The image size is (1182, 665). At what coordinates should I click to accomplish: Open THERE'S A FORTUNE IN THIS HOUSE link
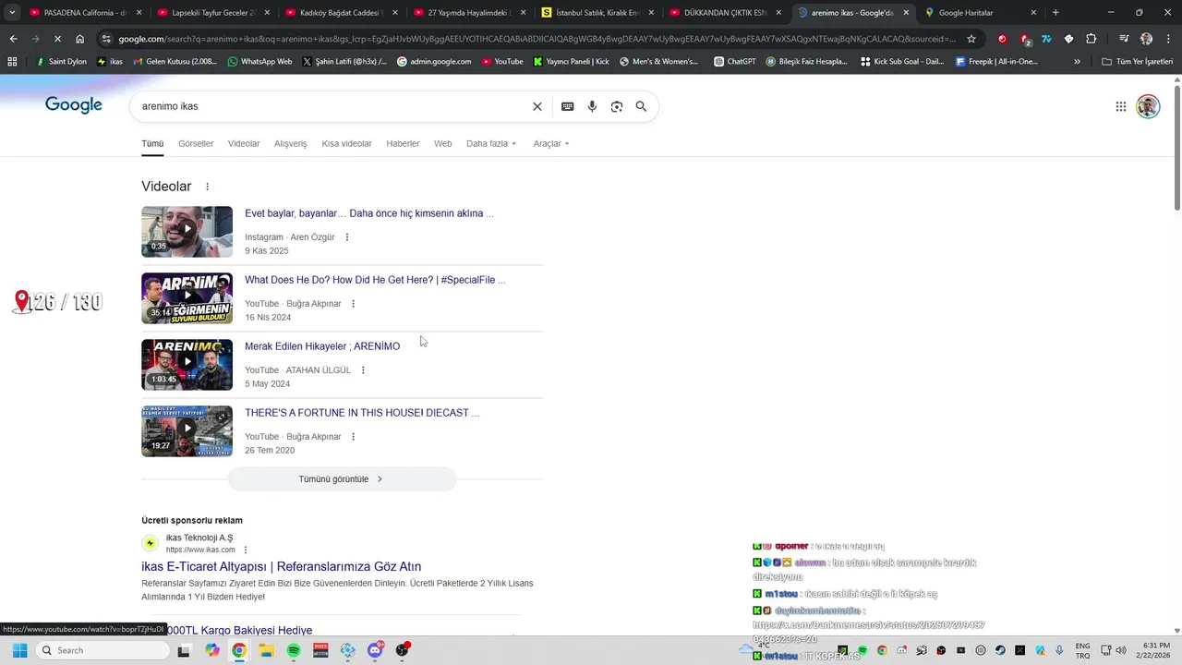pyautogui.click(x=362, y=413)
